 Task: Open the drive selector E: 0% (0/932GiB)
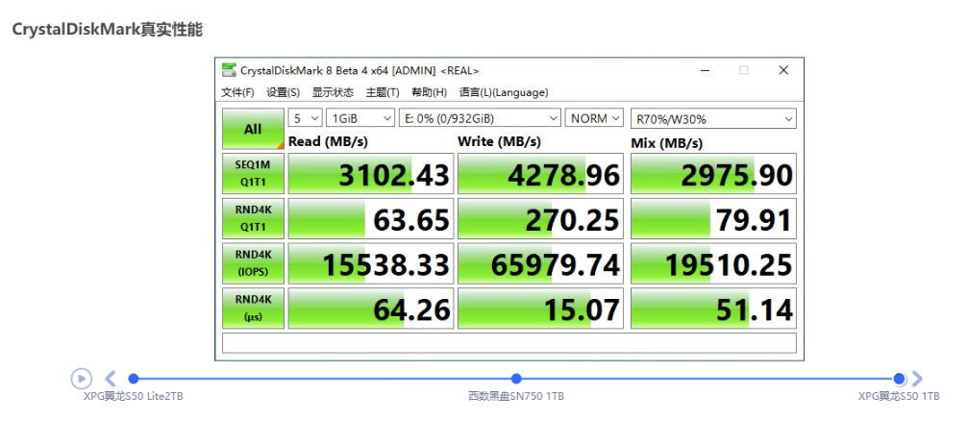point(480,118)
